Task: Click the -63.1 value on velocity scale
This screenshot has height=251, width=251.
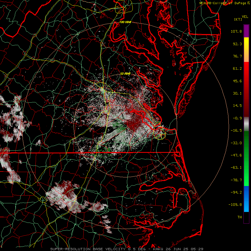Action: pos(236,168)
